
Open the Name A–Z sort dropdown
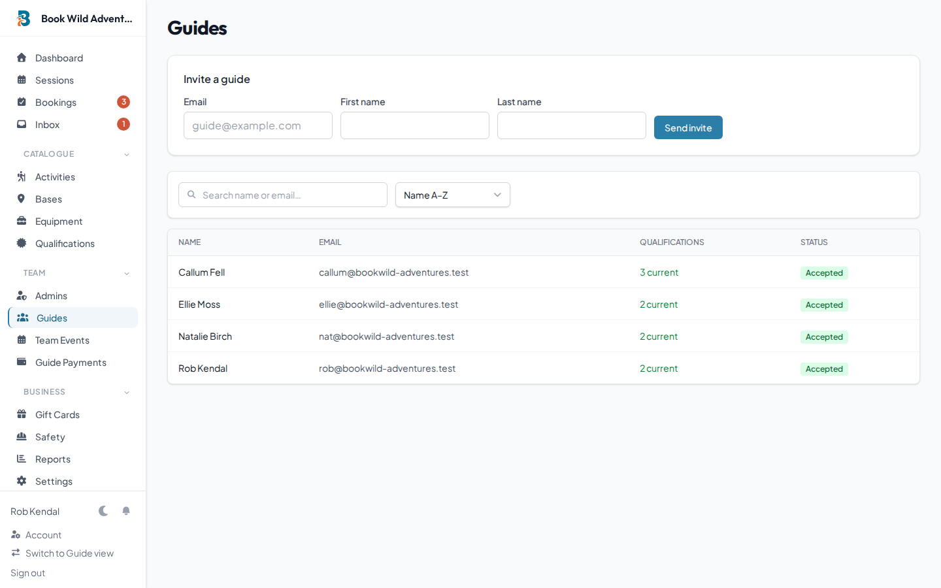tap(452, 195)
